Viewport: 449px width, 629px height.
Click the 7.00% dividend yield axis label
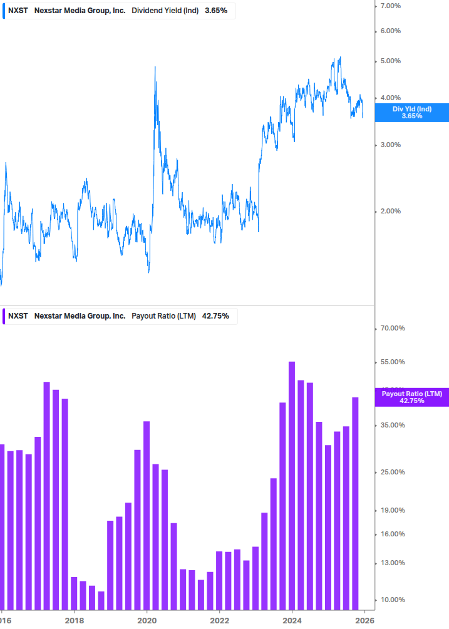coord(390,6)
